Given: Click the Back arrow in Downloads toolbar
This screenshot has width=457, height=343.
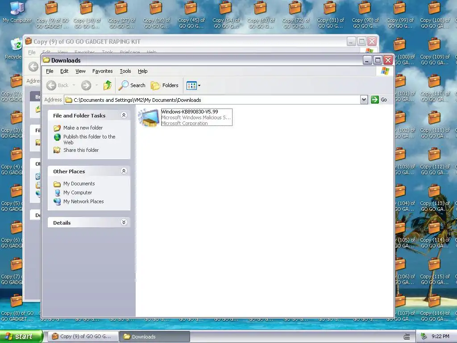Looking at the screenshot, I should click(x=51, y=85).
